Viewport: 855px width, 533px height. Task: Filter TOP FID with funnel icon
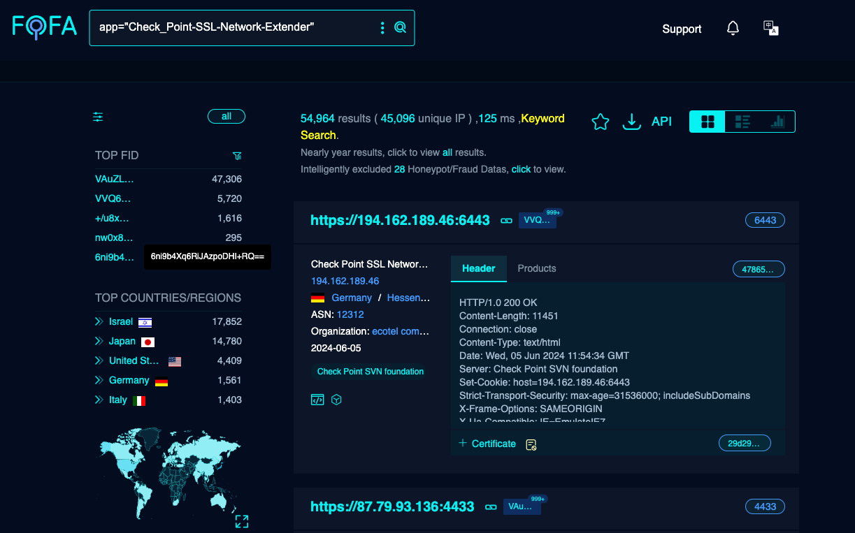pos(237,155)
